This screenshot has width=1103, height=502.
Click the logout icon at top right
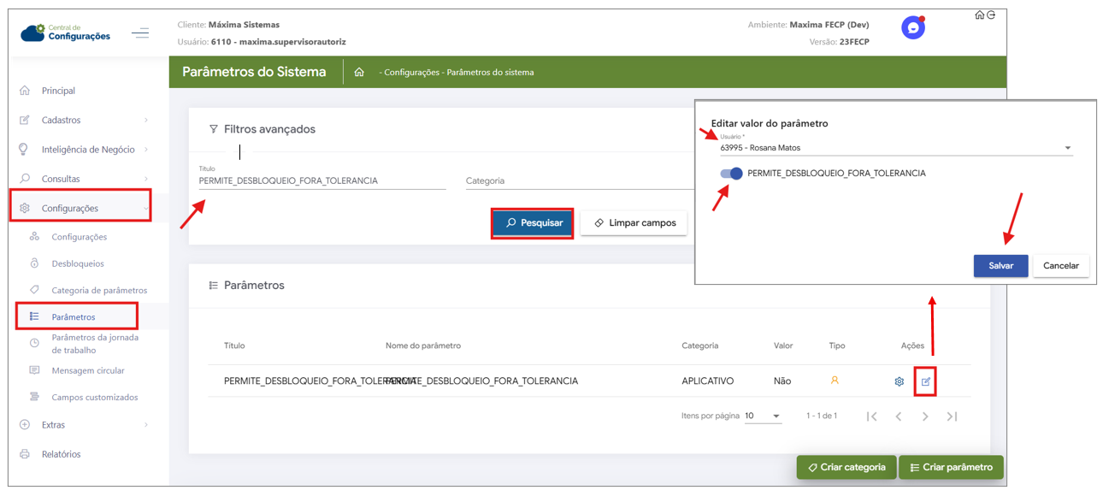992,15
